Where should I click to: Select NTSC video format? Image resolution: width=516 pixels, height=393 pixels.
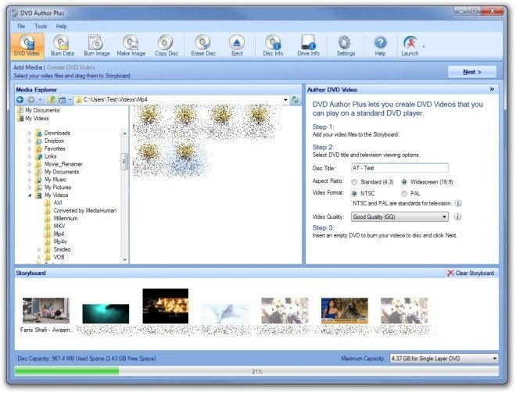click(354, 194)
